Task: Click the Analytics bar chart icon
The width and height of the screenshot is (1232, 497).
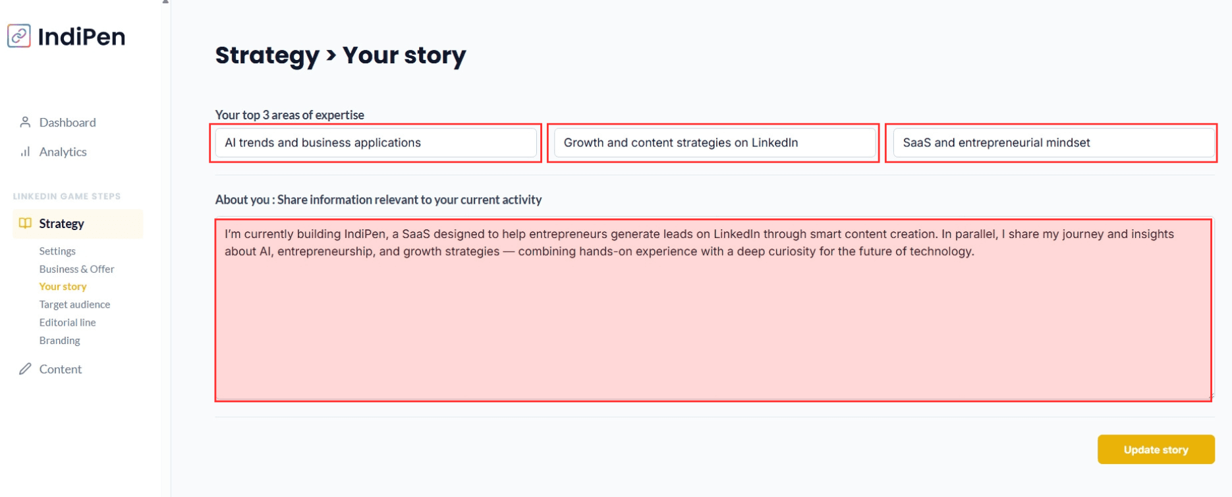Action: pos(25,152)
